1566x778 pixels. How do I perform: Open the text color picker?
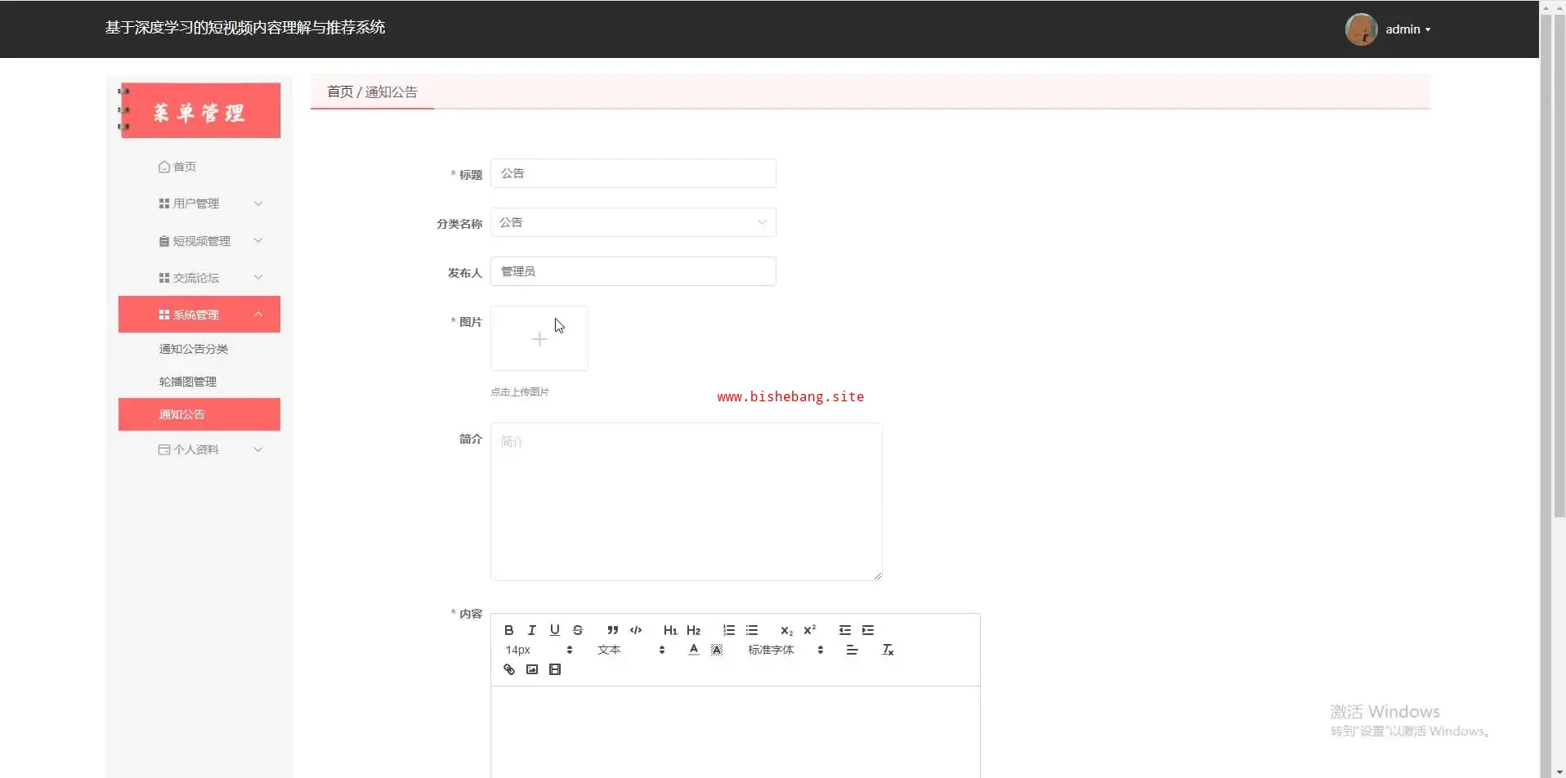point(693,650)
